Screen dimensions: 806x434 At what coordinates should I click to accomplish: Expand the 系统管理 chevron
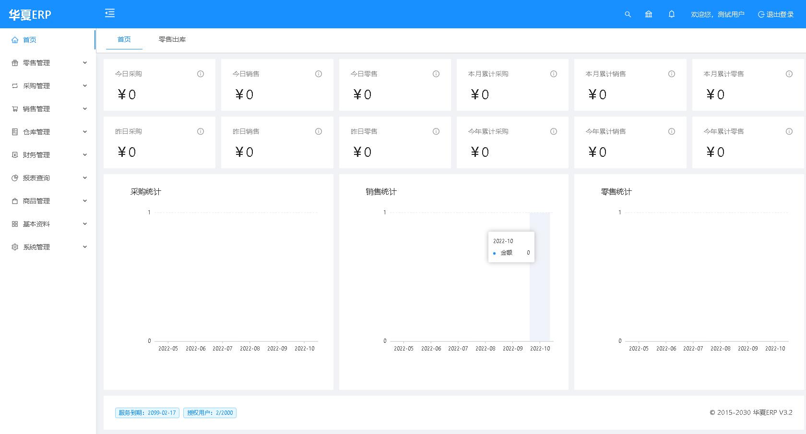[x=85, y=247]
